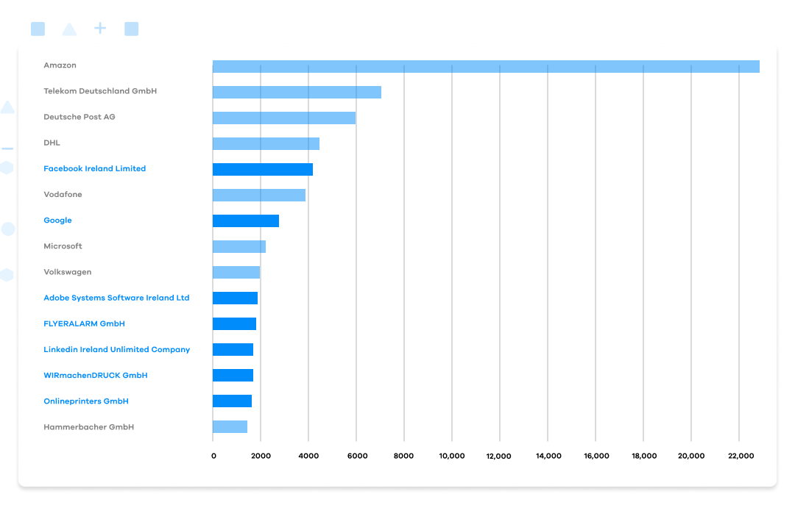Screen dimensions: 795x530
Task: Select the Hammerbacher GmbH label
Action: tap(89, 427)
